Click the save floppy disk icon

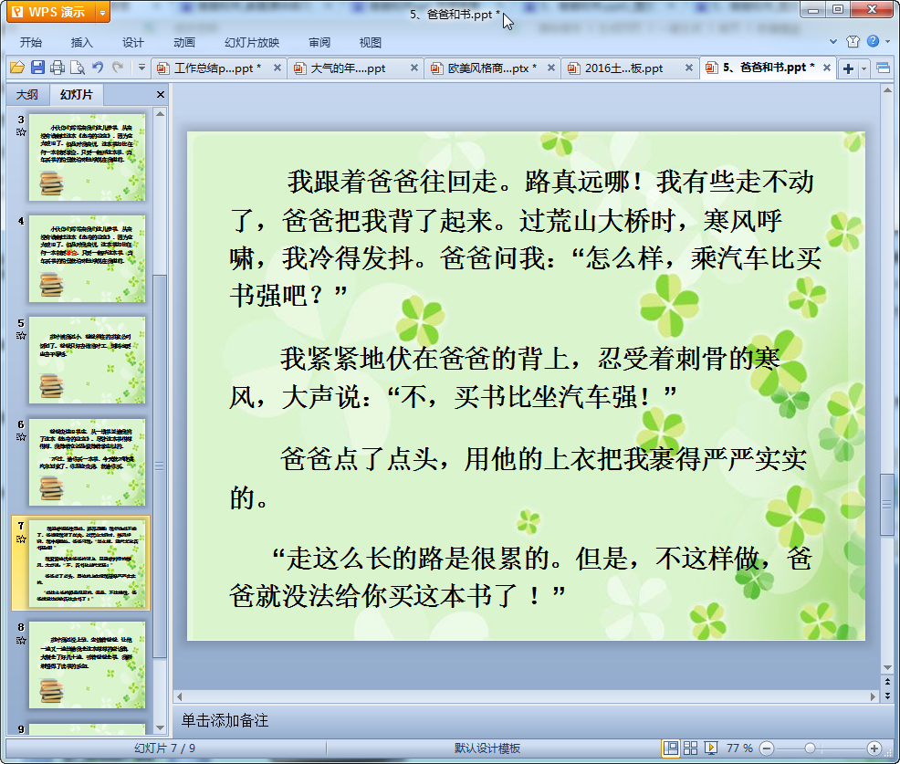38,68
